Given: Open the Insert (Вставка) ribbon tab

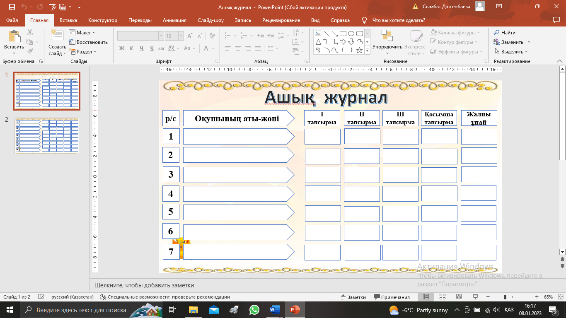Looking at the screenshot, I should coord(68,20).
